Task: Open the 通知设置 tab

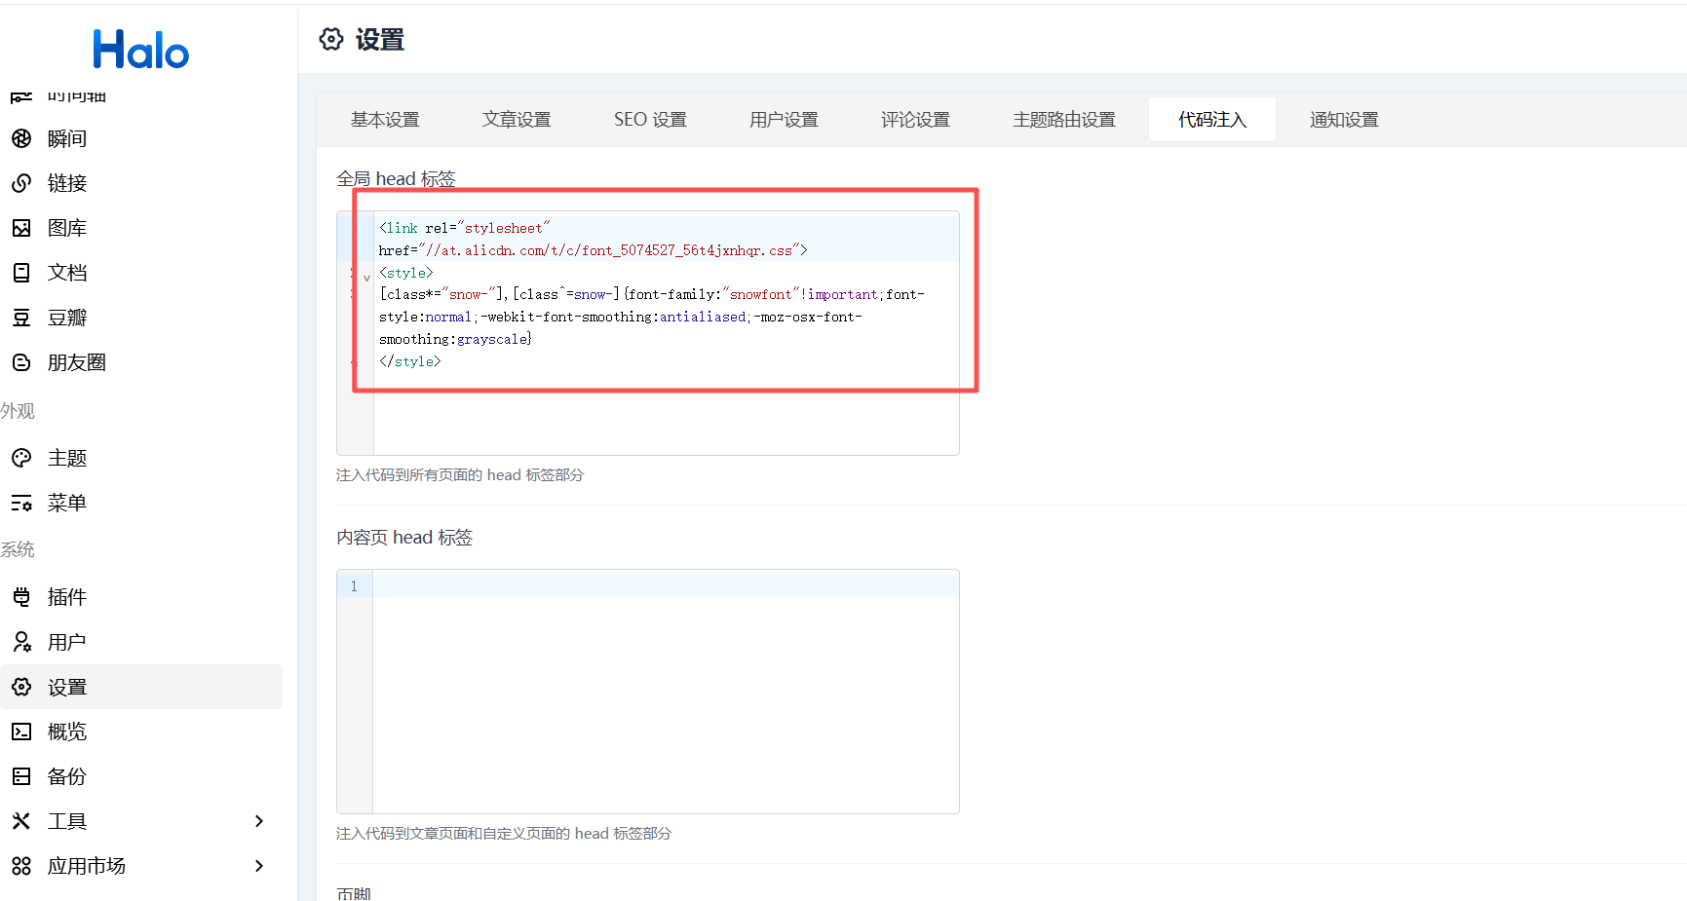Action: [1344, 120]
